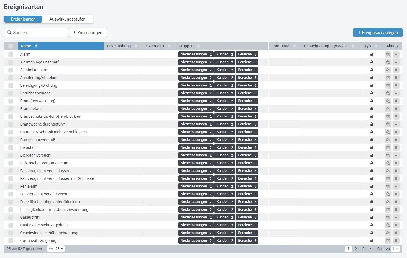Click the sort icon on the Typ column
This screenshot has width=407, height=258.
[x=376, y=46]
